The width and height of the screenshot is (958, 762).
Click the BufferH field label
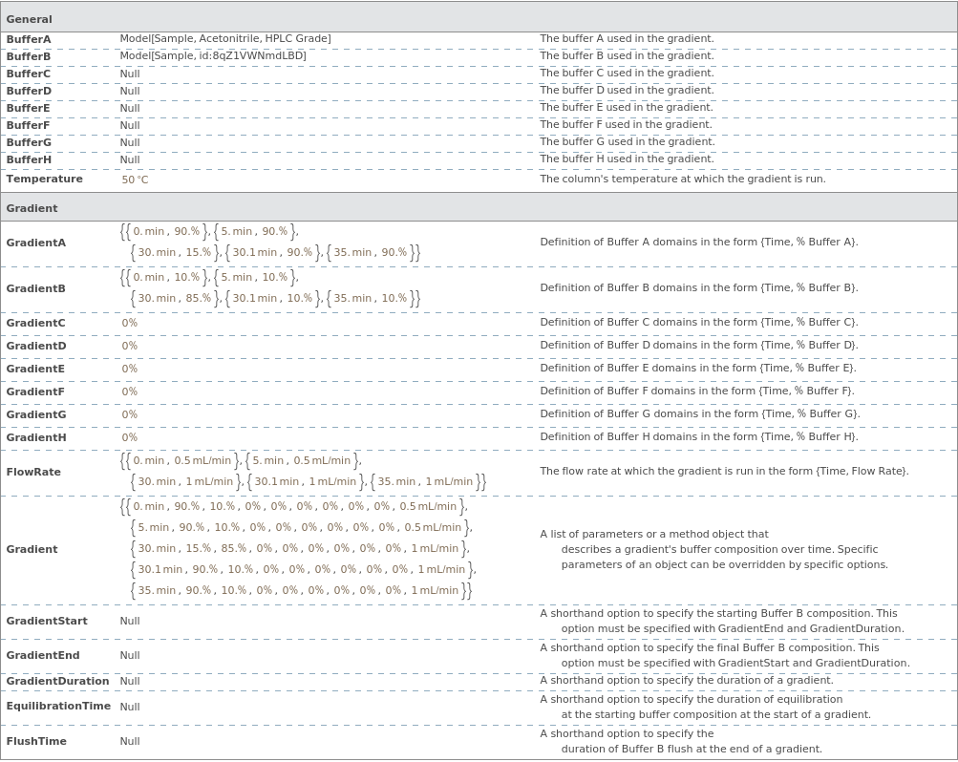point(29,160)
